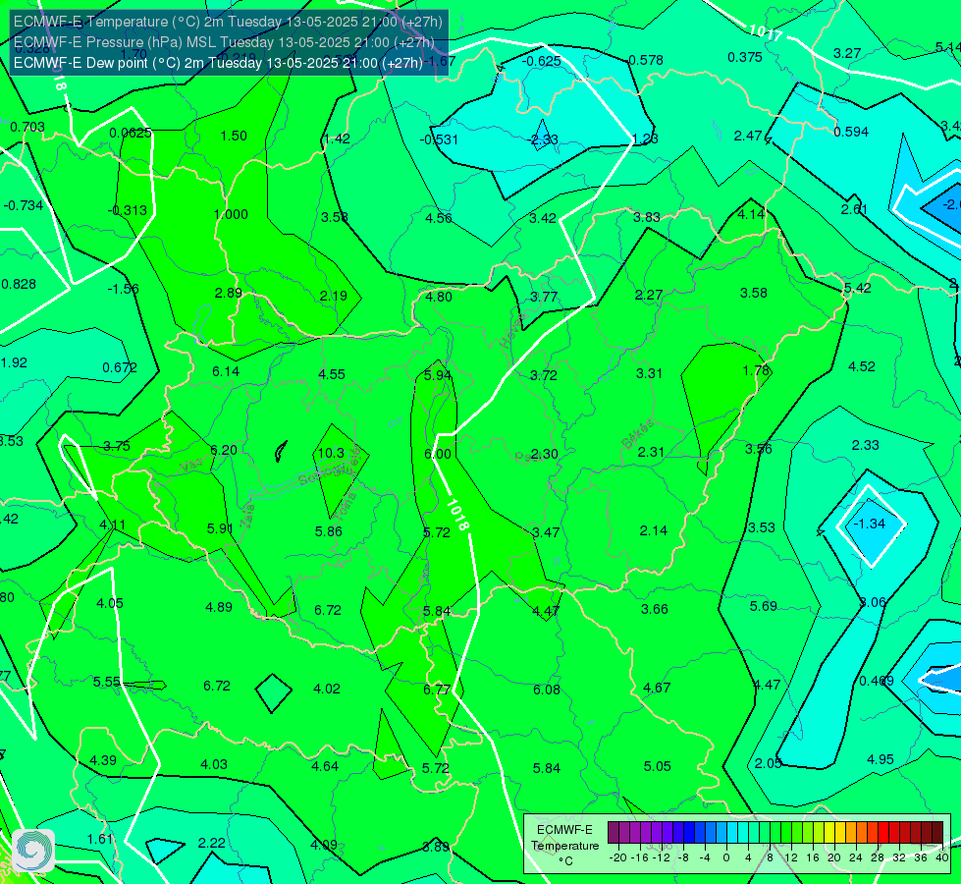Click the 1.50 map value
The height and width of the screenshot is (884, 961).
pos(234,136)
